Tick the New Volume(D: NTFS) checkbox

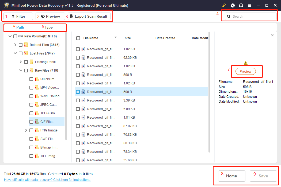[15, 36]
